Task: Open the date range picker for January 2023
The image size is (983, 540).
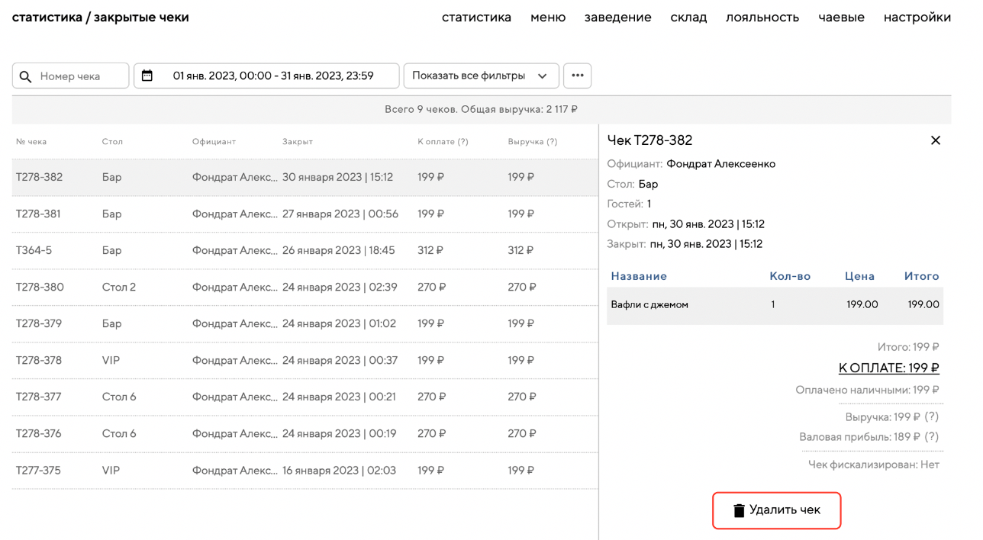Action: (x=272, y=76)
